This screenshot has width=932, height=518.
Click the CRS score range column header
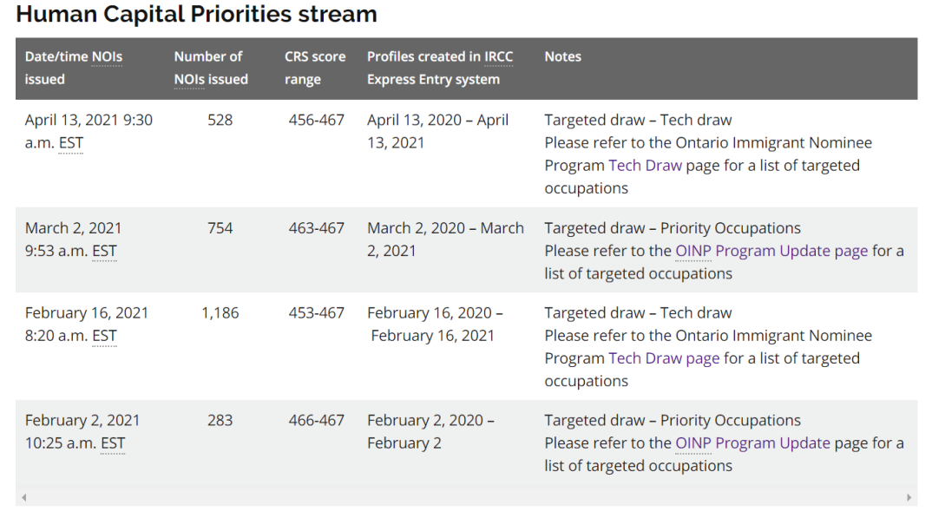point(314,68)
